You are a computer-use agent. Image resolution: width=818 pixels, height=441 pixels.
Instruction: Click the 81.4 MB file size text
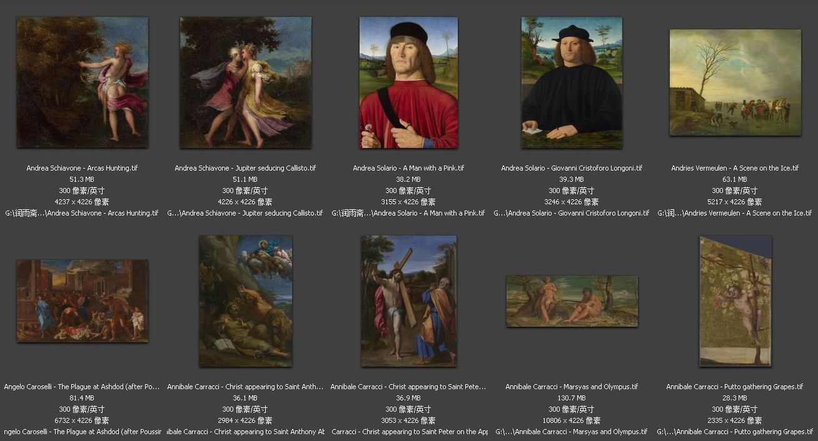pyautogui.click(x=82, y=398)
